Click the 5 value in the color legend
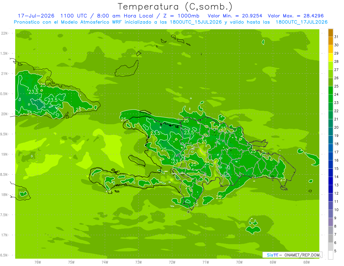The height and width of the screenshot is (266, 344). point(335,251)
